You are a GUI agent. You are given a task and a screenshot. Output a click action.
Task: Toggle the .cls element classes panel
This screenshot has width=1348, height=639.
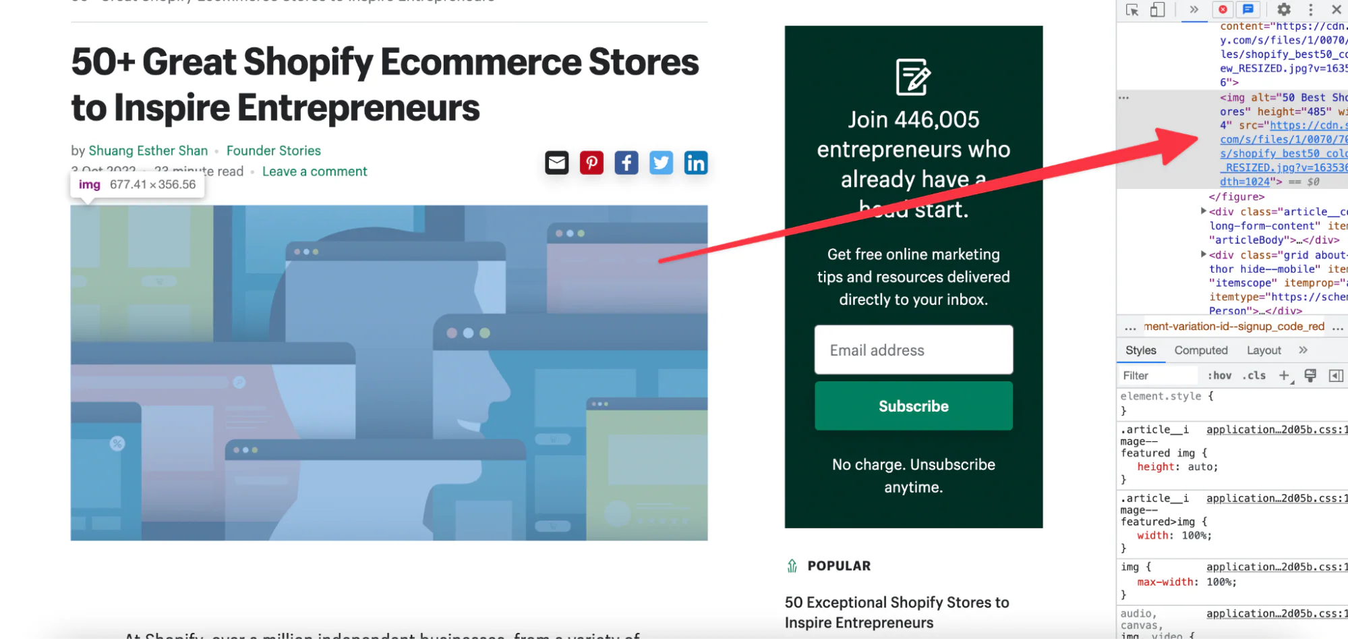tap(1254, 376)
